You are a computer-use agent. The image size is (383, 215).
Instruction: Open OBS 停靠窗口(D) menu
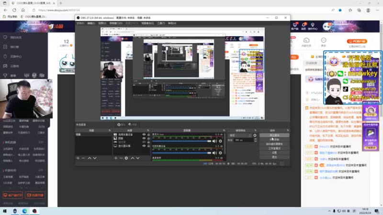tap(116, 23)
